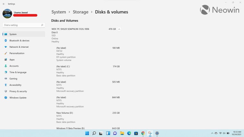Open Privacy & security settings
Viewport: 244px width, 137px height.
tap(24, 91)
